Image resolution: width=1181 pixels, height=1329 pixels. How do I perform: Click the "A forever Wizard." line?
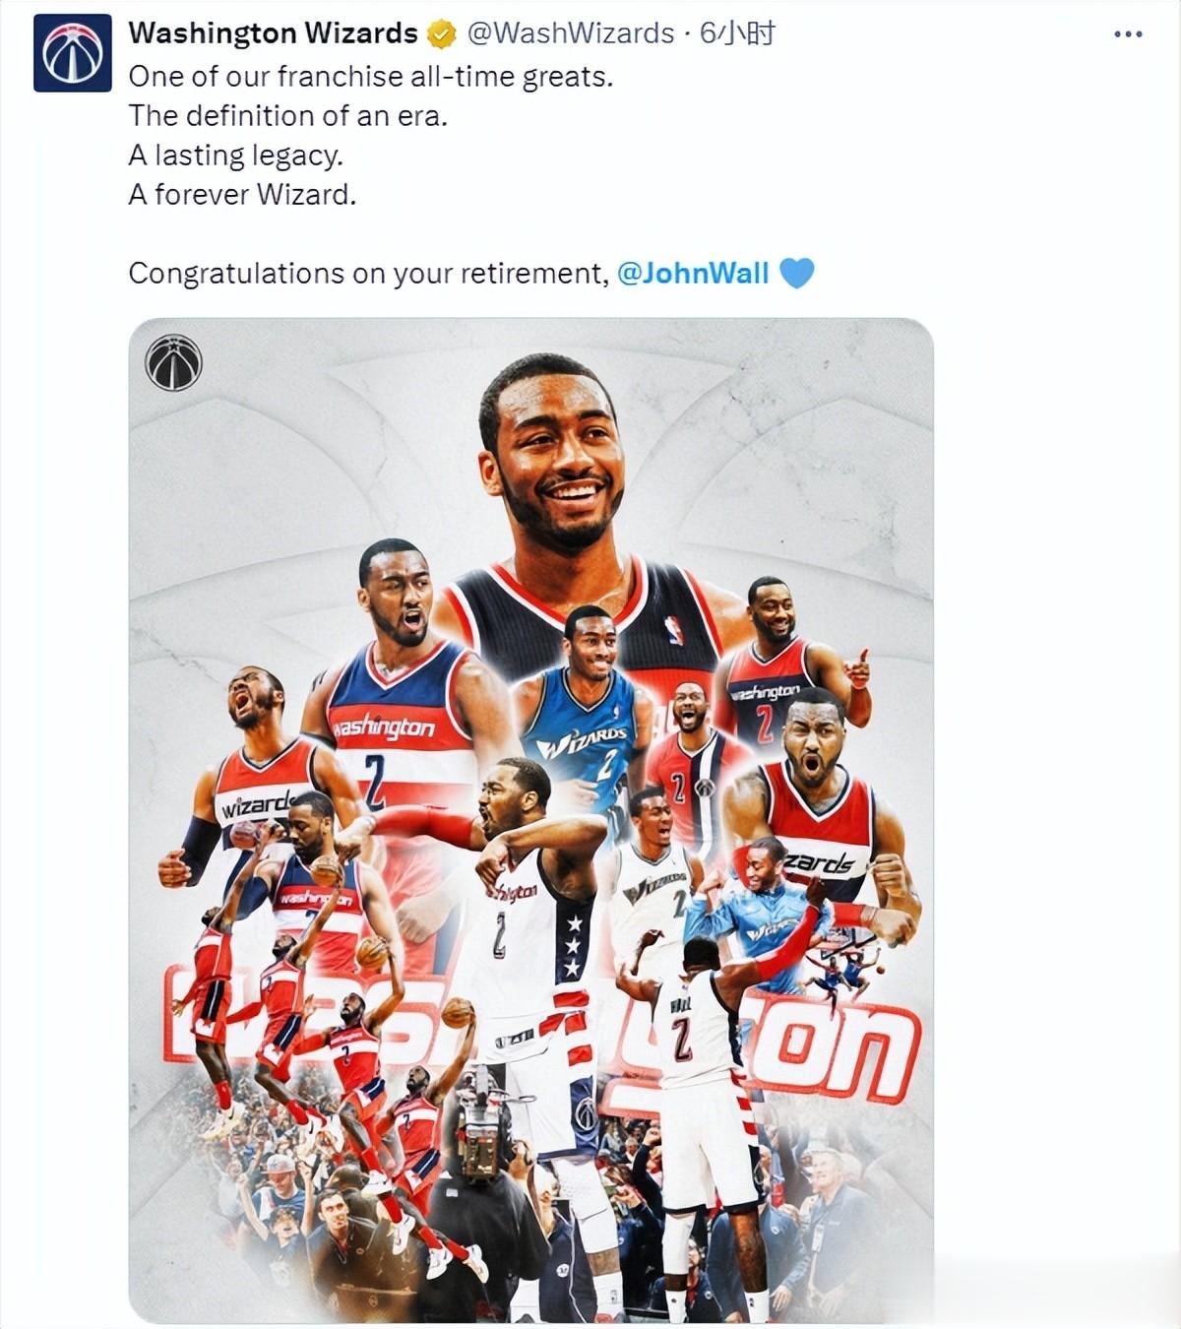click(242, 195)
